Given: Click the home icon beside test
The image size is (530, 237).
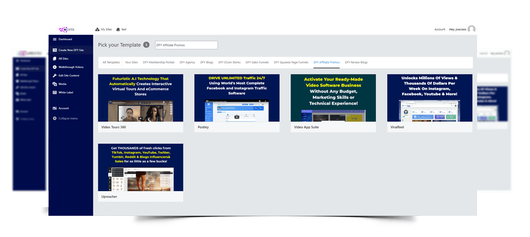Looking at the screenshot, I should coord(118,30).
